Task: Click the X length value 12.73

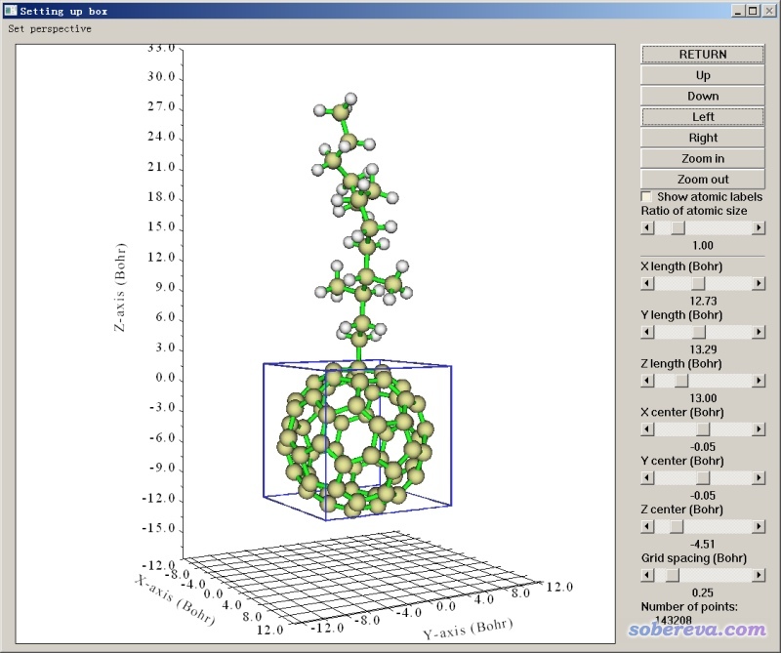Action: 703,301
